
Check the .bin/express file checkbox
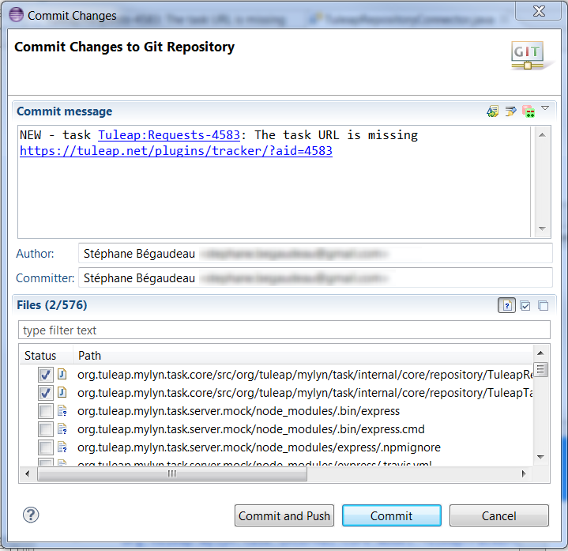[x=46, y=411]
